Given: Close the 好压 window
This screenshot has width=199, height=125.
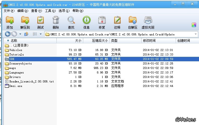Looking at the screenshot, I should [192, 4].
